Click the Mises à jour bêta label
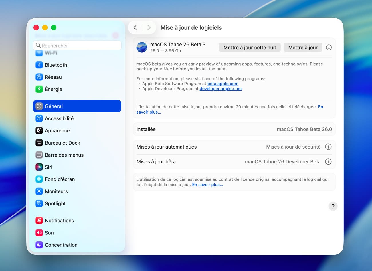Screen dimensions: 372x271 click(156, 162)
